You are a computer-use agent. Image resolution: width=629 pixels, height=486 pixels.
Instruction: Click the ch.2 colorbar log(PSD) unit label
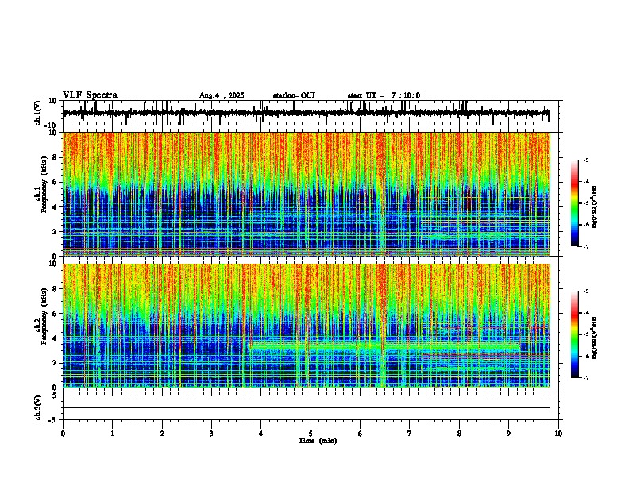(595, 337)
